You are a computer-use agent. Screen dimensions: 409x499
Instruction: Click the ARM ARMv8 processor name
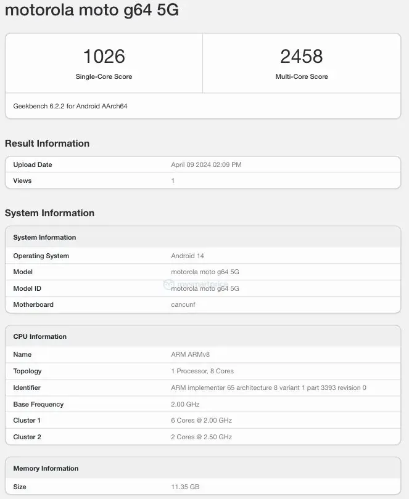point(191,355)
